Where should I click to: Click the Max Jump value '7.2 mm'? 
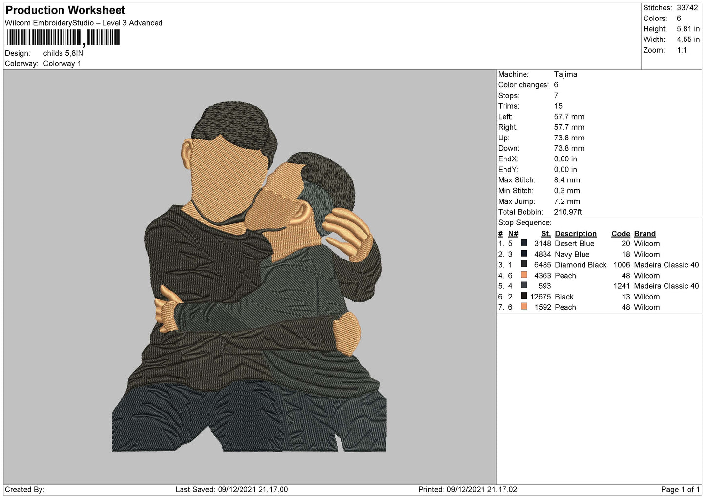(567, 201)
